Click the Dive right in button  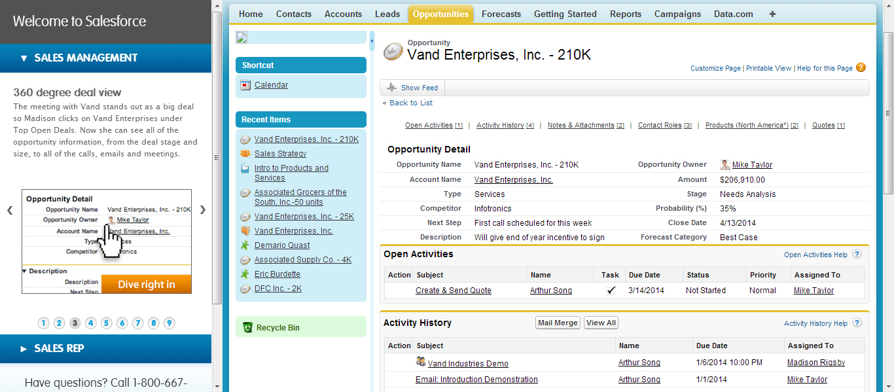(147, 284)
